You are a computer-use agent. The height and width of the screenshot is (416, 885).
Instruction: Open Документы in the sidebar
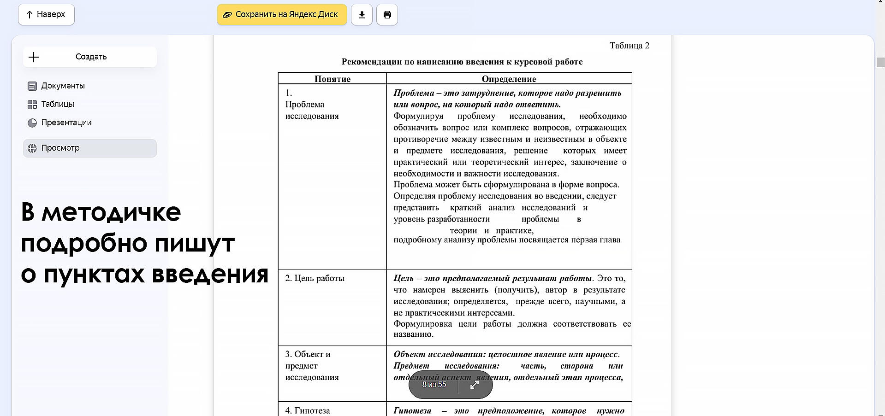90,86
